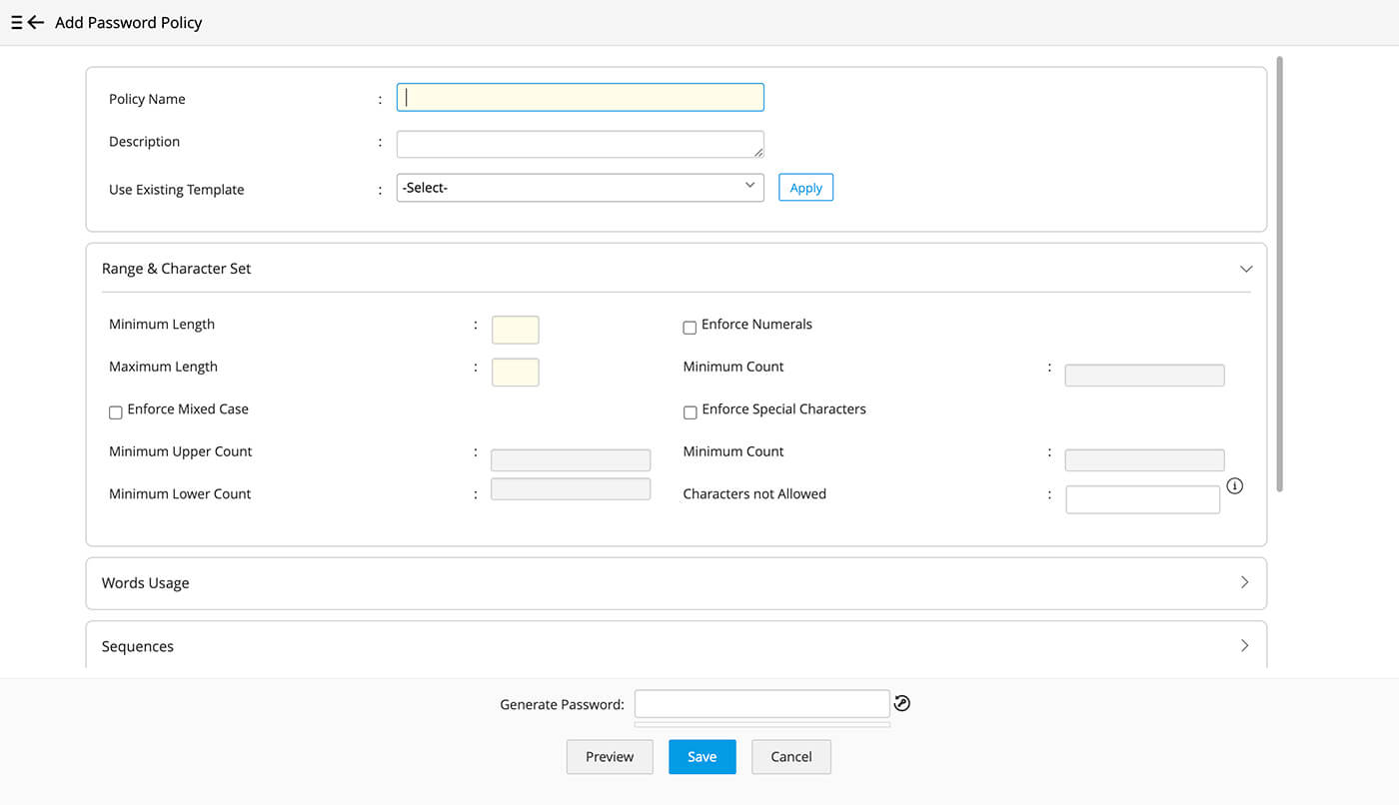Click the hamburger menu icon

point(16,22)
